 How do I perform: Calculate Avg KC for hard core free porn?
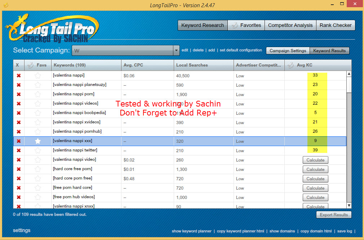315,169
